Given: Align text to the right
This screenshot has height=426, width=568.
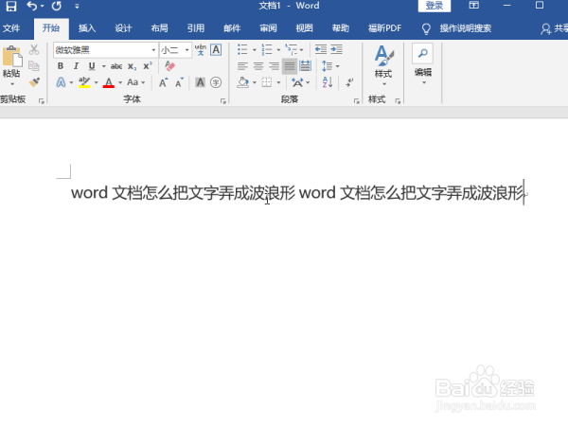Looking at the screenshot, I should tap(274, 66).
